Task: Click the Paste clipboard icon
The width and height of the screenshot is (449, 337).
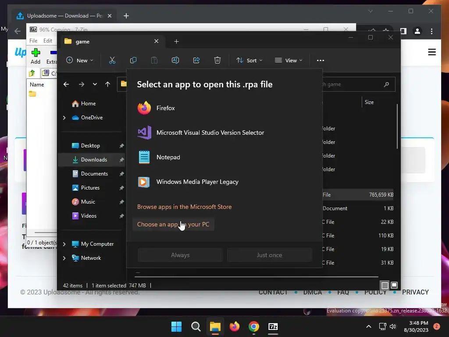Action: click(x=154, y=61)
